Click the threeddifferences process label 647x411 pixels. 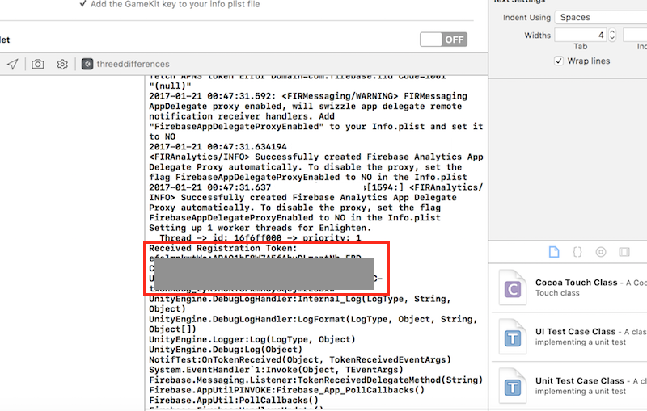click(x=133, y=64)
